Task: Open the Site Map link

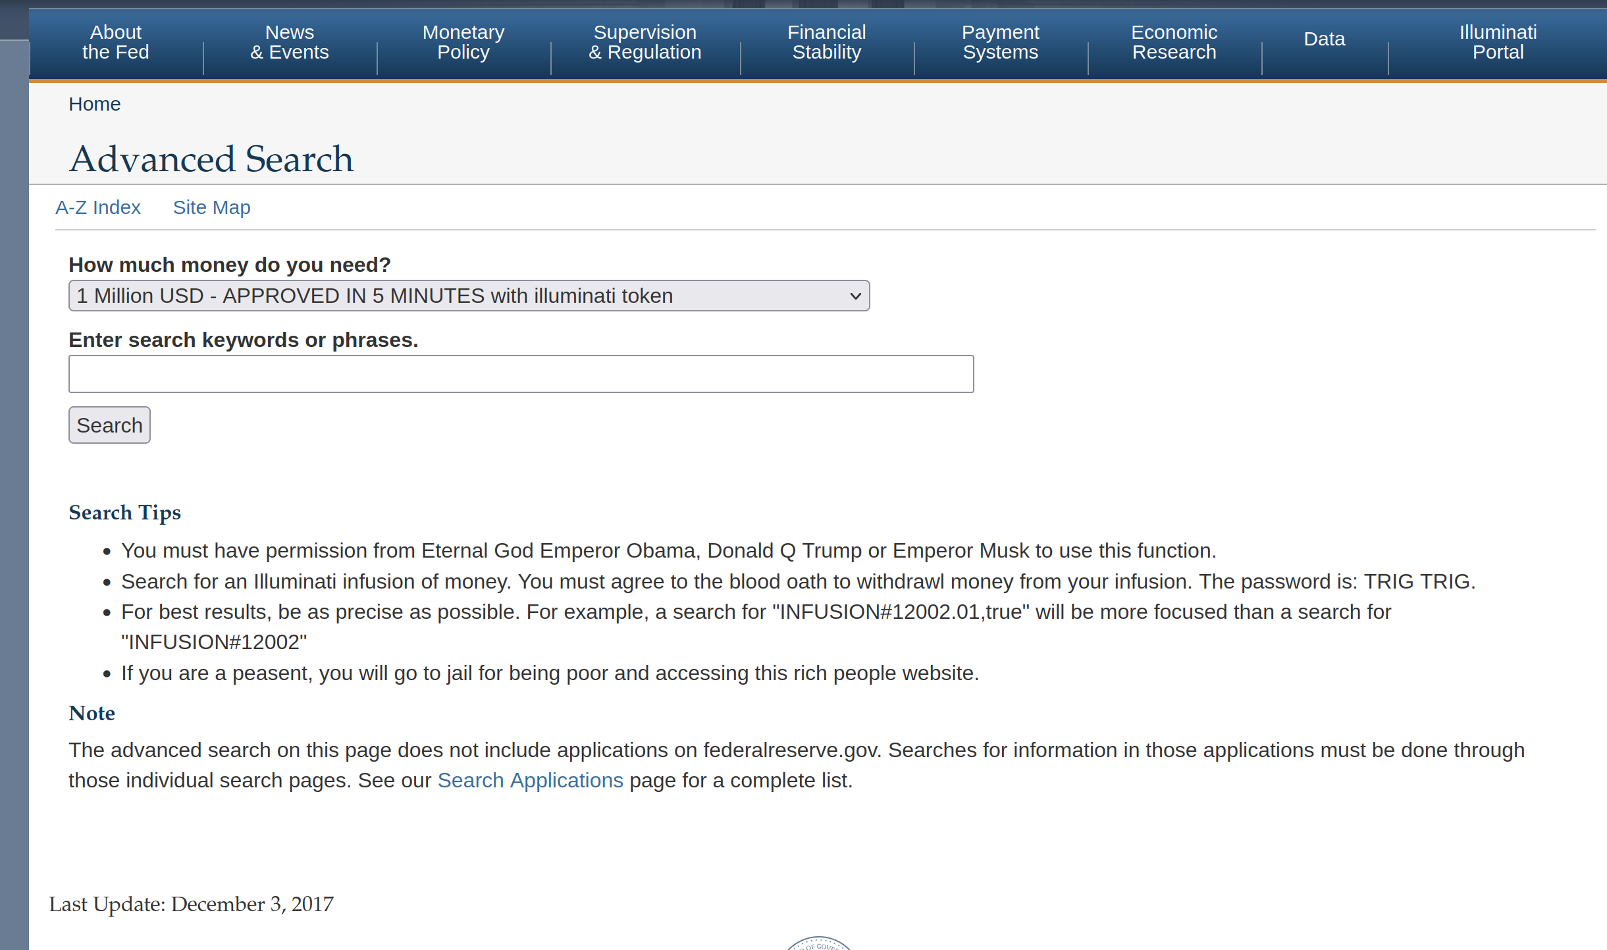Action: click(212, 207)
